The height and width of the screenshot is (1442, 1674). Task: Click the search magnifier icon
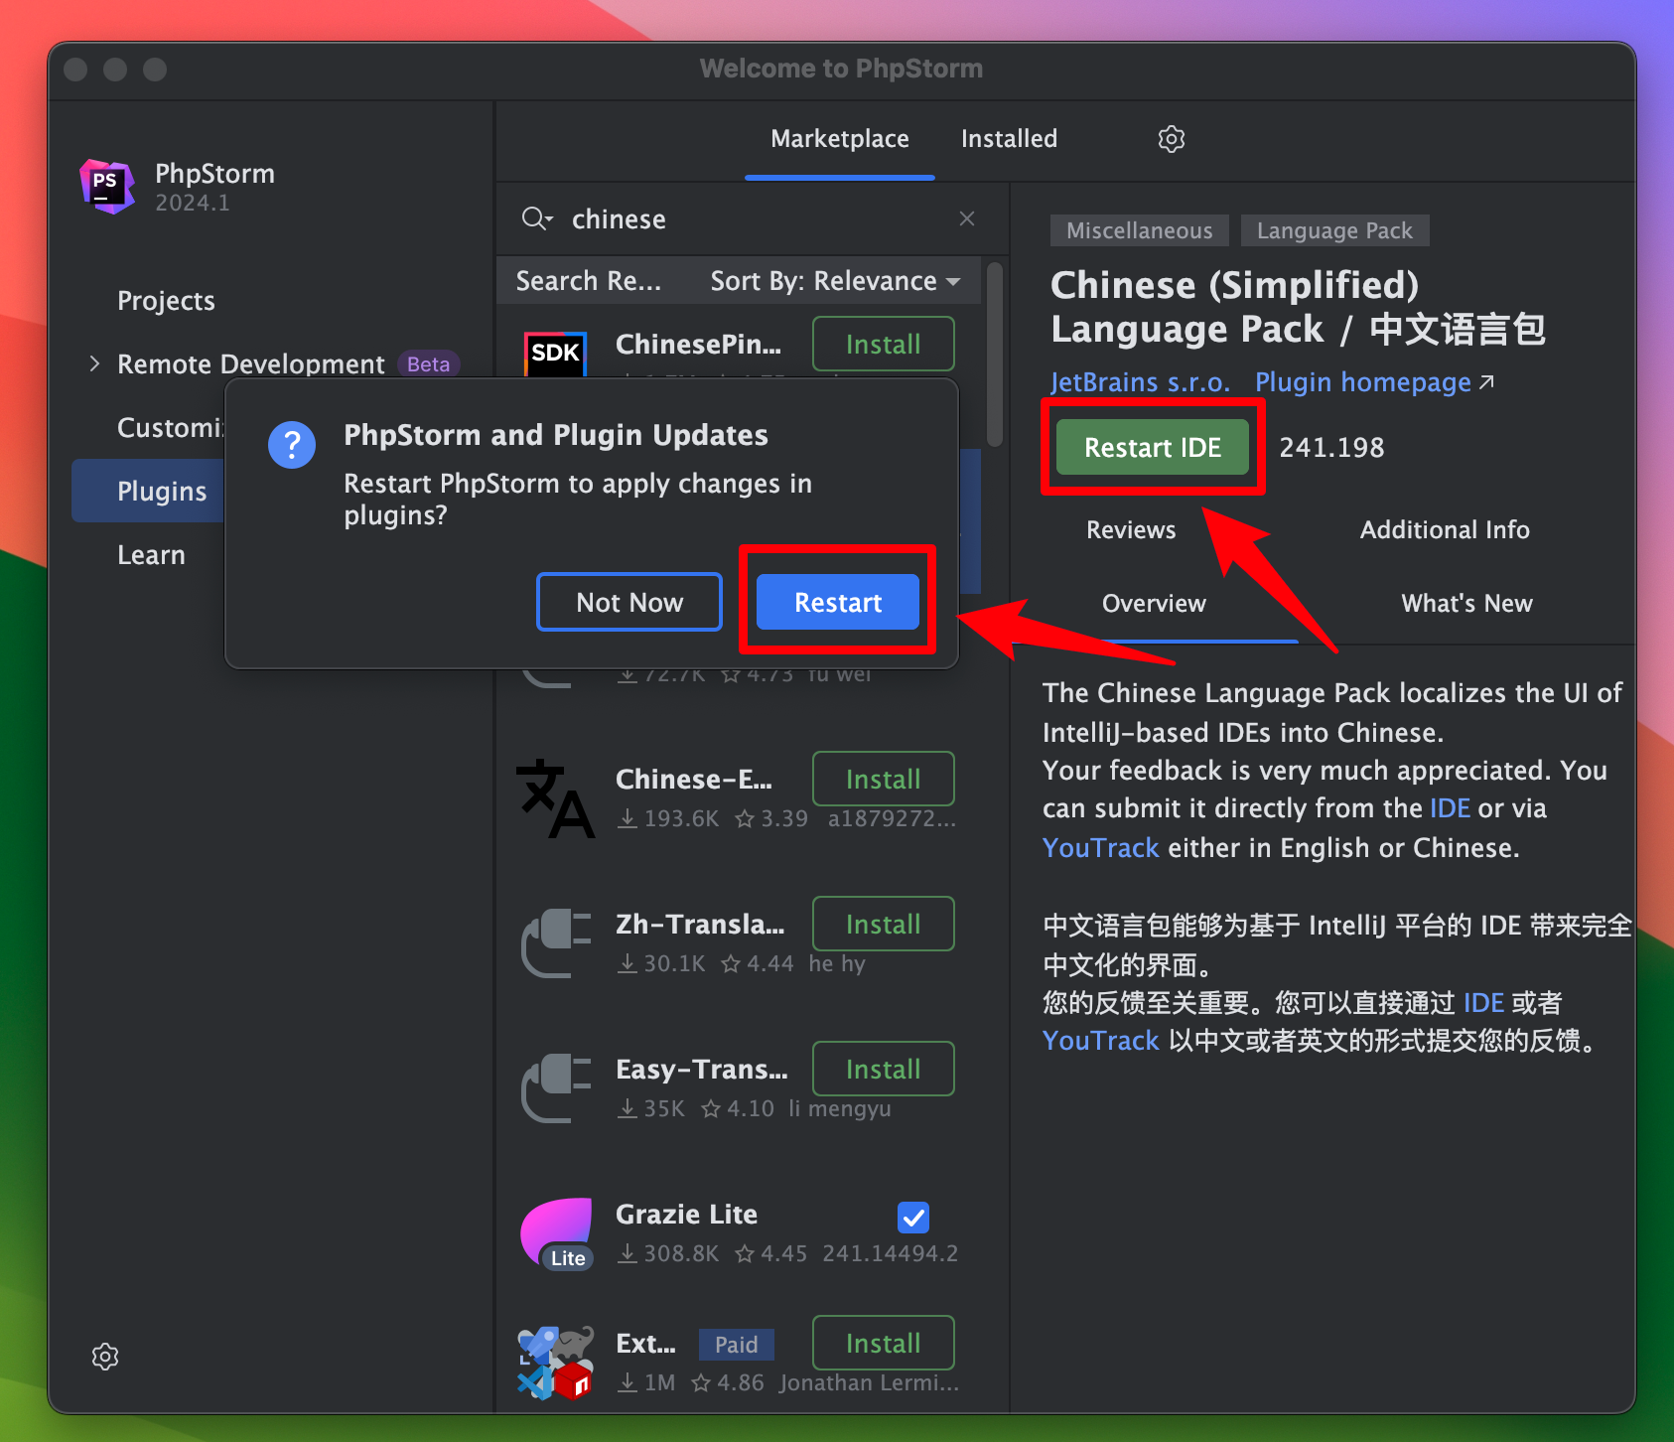point(536,218)
